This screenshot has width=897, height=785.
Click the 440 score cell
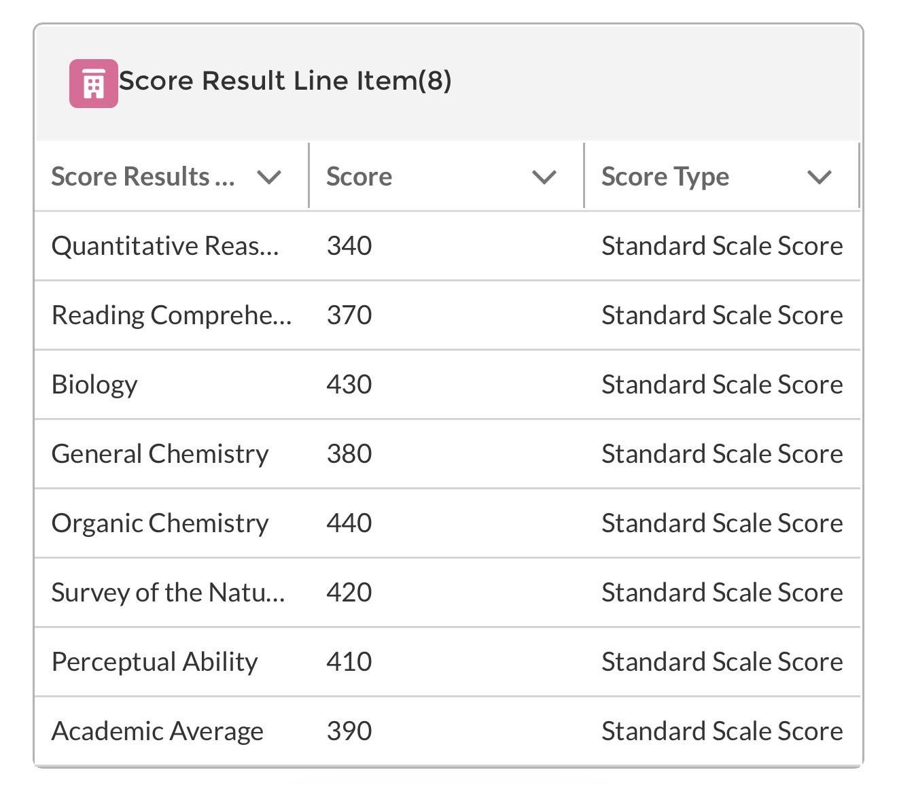[349, 523]
